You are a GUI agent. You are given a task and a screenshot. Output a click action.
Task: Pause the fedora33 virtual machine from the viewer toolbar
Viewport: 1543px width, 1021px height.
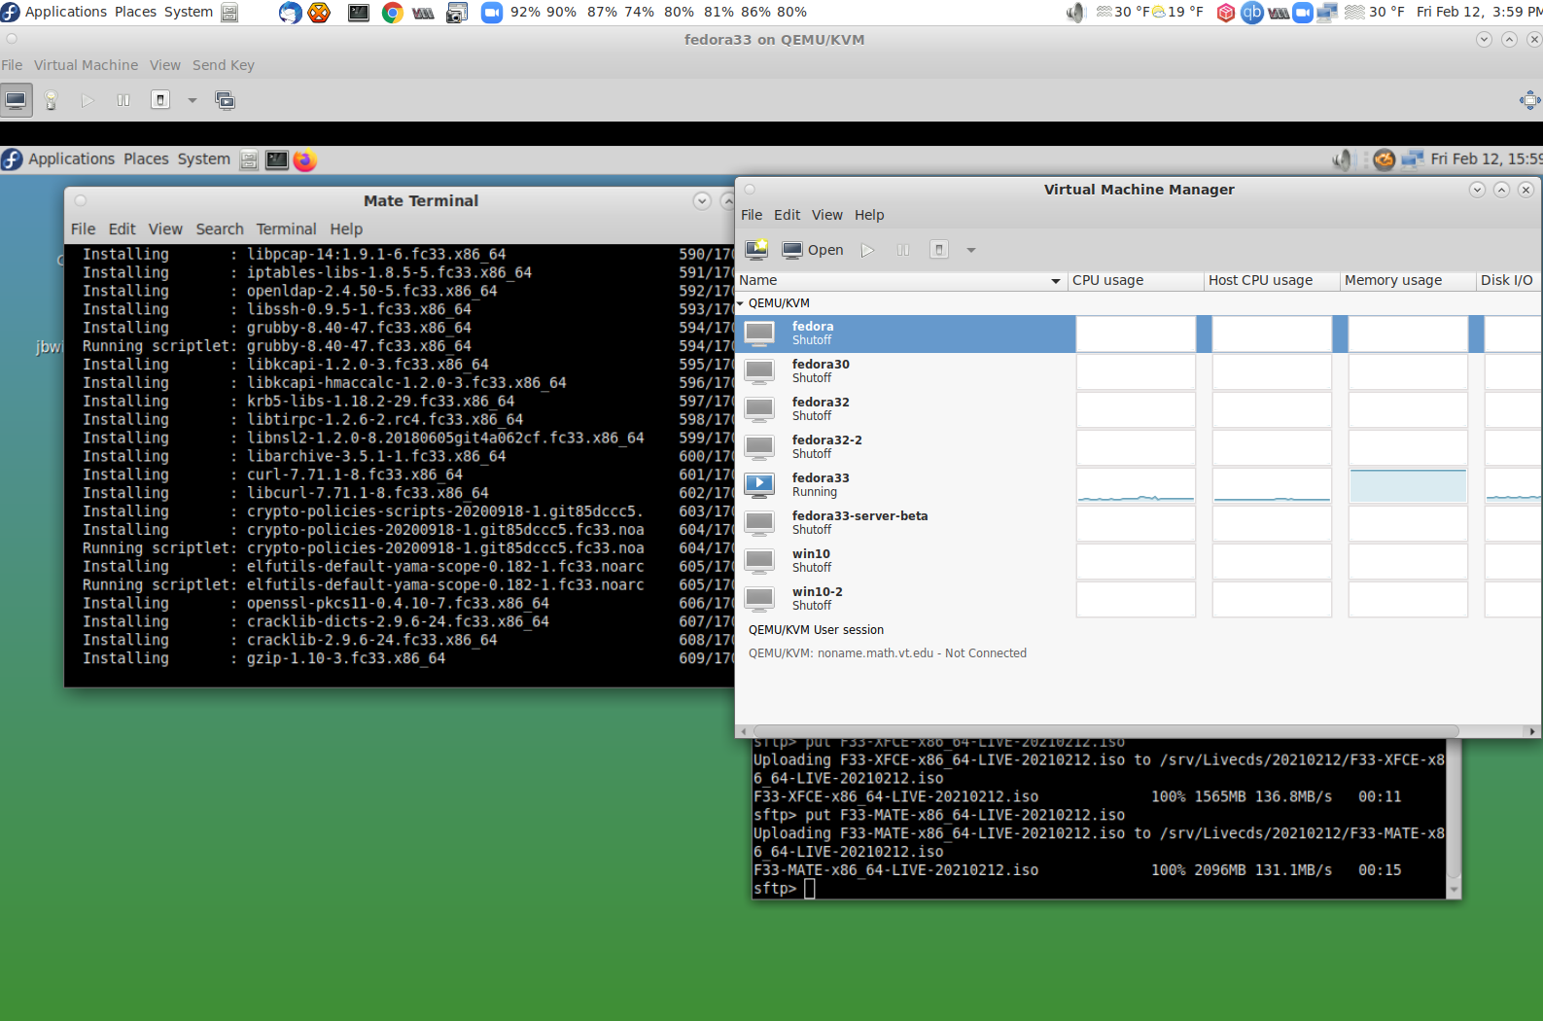(123, 100)
